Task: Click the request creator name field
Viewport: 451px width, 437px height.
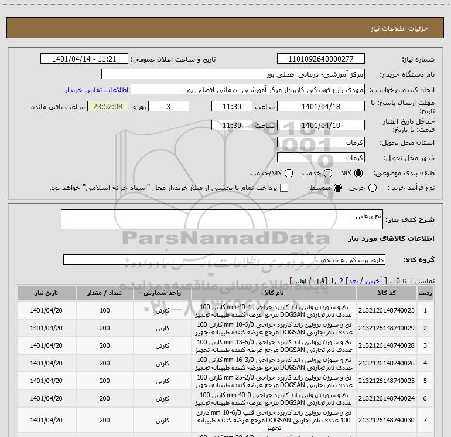Action: 248,89
